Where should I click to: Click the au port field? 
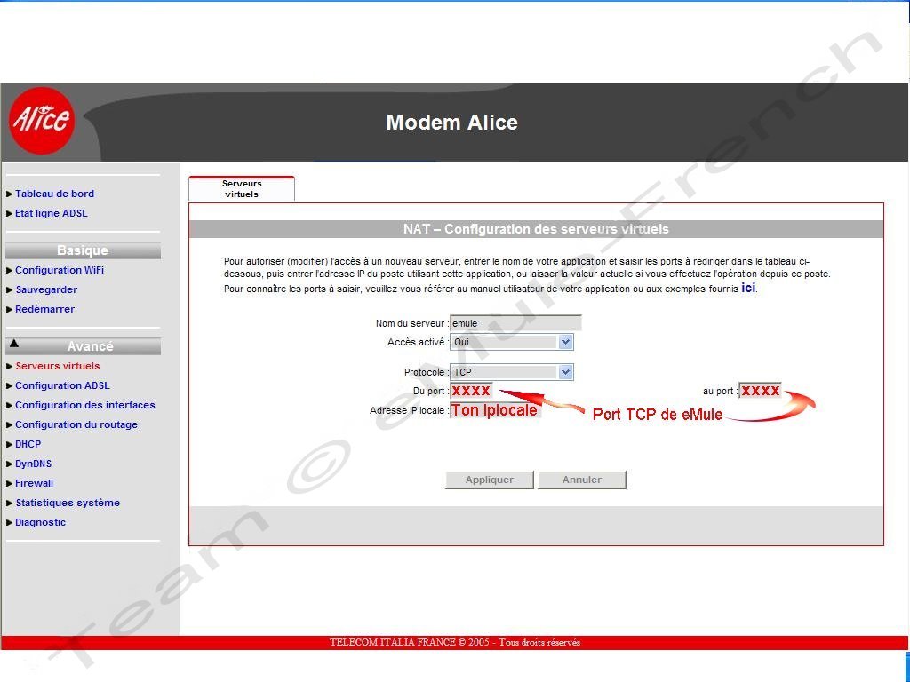pyautogui.click(x=761, y=391)
